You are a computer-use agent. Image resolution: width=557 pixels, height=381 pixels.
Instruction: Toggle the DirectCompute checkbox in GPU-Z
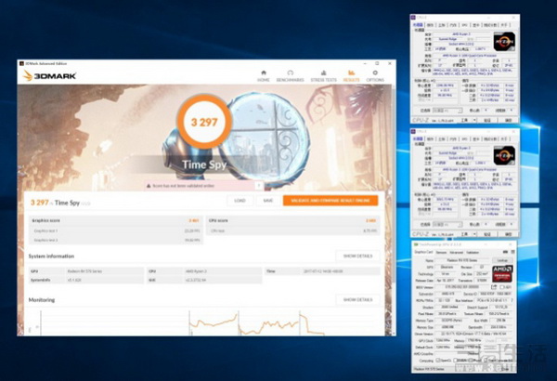[x=486, y=360]
